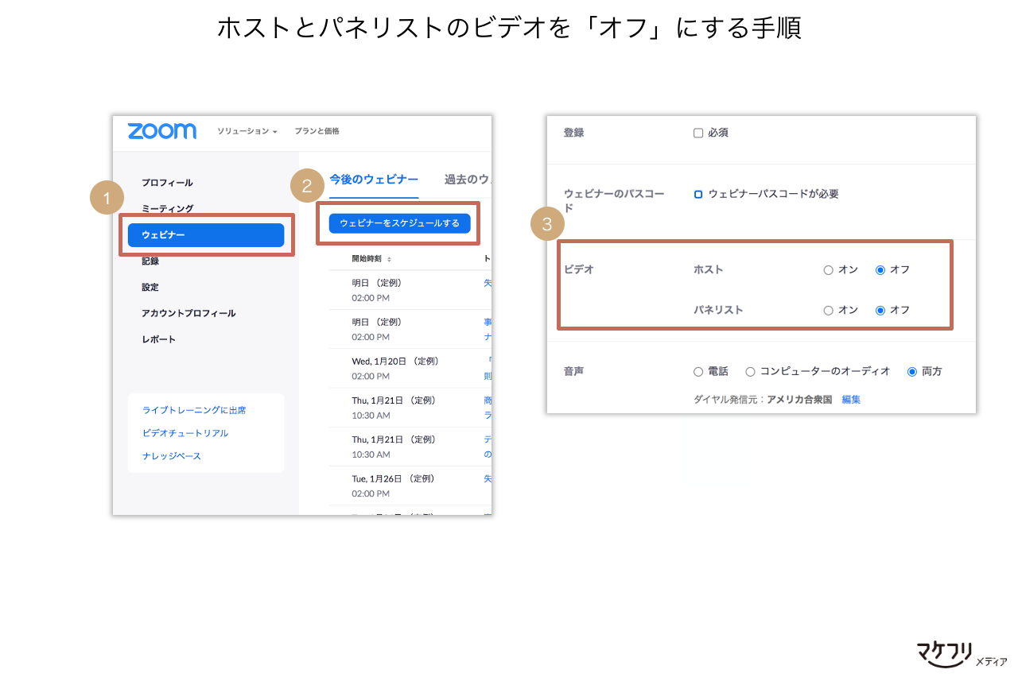Screen dimensions: 1018x681
Task: Set ホスト video to オフ
Action: (880, 270)
